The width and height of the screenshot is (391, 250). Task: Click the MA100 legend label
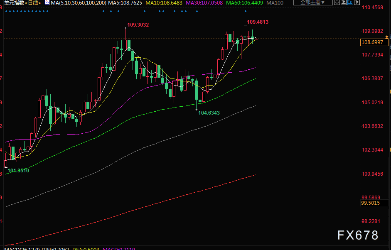275,2
